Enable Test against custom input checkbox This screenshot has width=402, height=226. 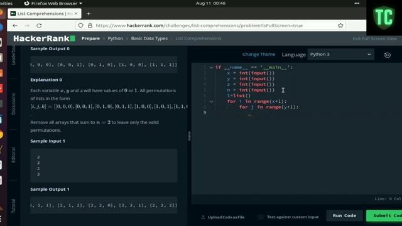pyautogui.click(x=261, y=217)
